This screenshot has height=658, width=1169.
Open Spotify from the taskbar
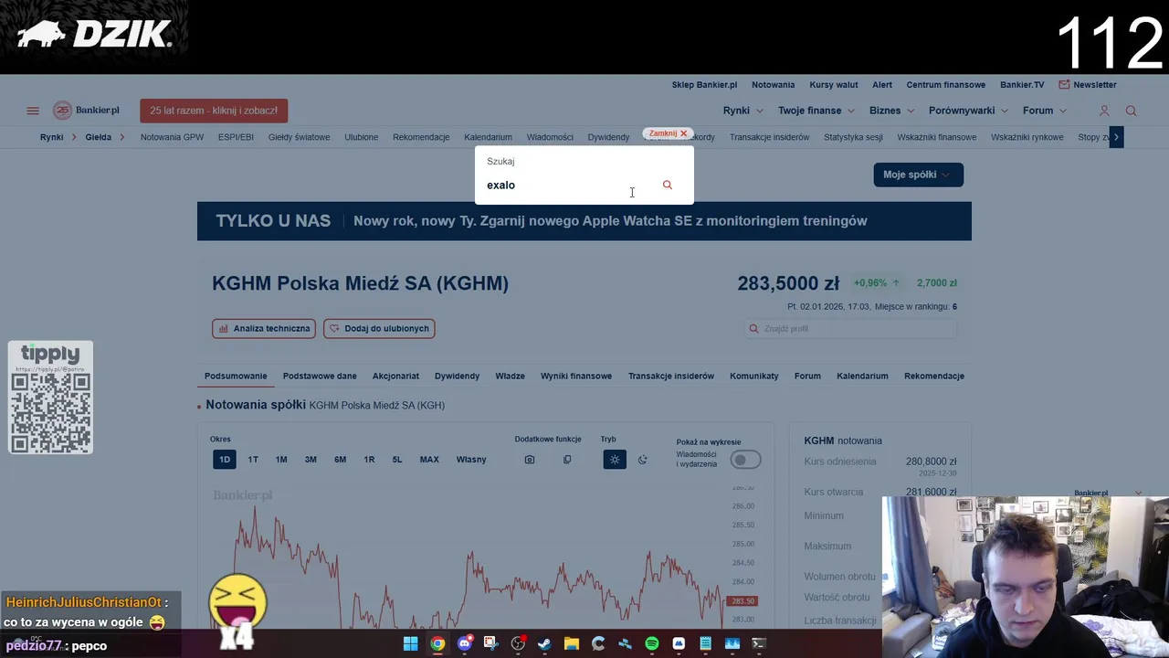tap(651, 643)
